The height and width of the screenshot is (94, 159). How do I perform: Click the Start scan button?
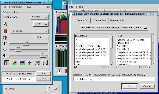click(x=44, y=73)
